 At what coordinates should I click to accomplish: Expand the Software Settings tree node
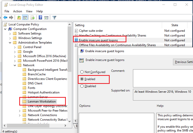tap(11, 34)
